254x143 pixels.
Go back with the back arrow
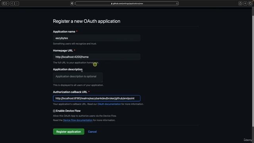tap(12, 4)
